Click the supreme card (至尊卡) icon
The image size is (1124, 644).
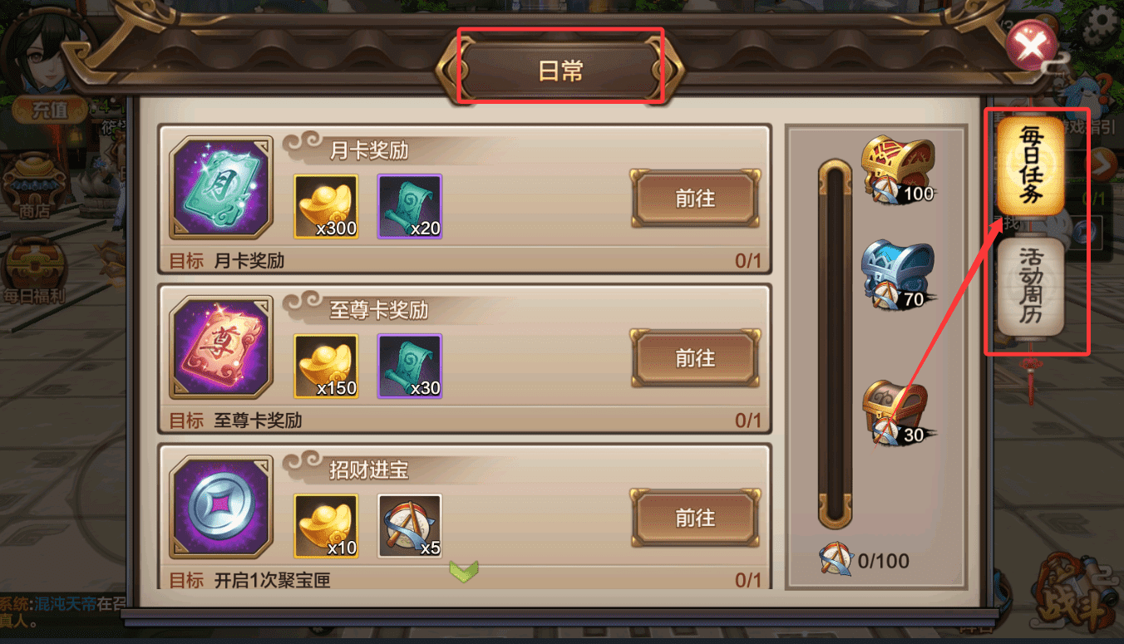pyautogui.click(x=221, y=348)
